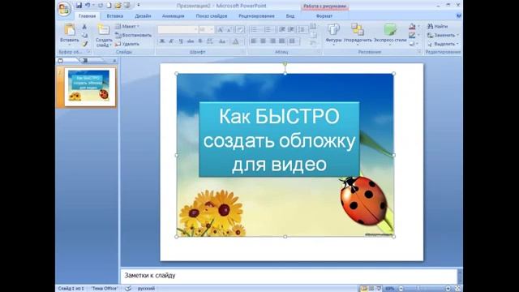The width and height of the screenshot is (519, 292).
Task: Decrease the list indent level
Action: [282, 30]
